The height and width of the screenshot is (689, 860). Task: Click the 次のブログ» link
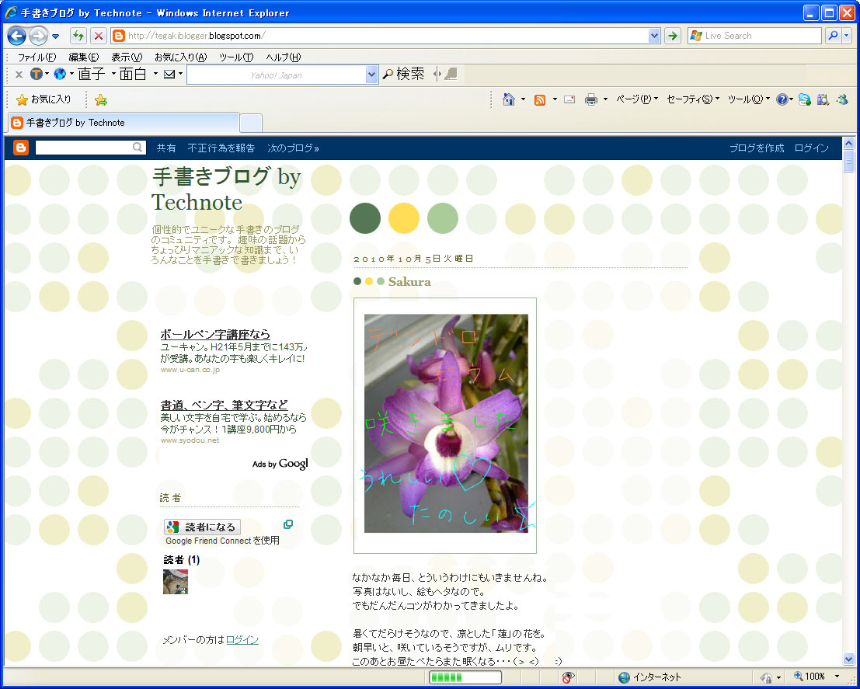click(293, 148)
